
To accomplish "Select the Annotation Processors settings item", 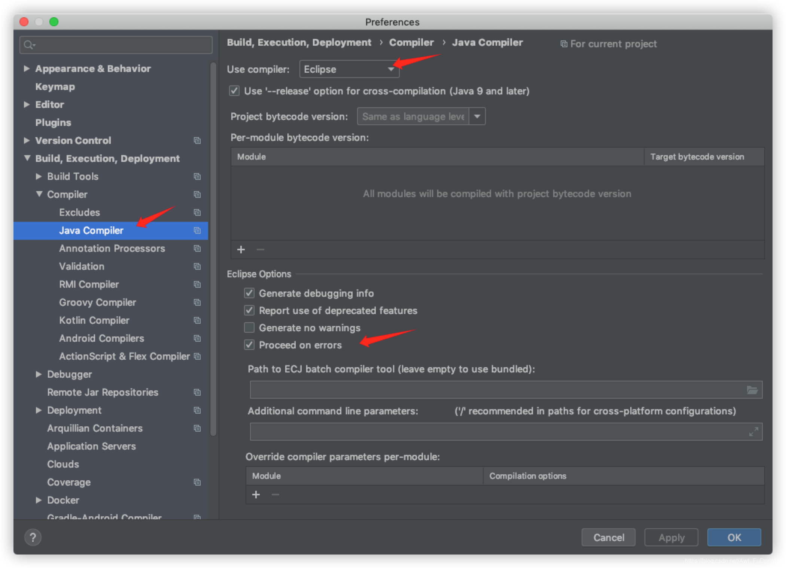I will (x=112, y=248).
